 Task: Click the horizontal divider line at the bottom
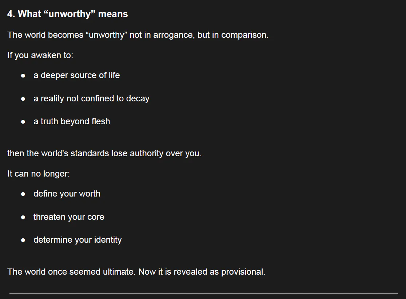(x=203, y=293)
